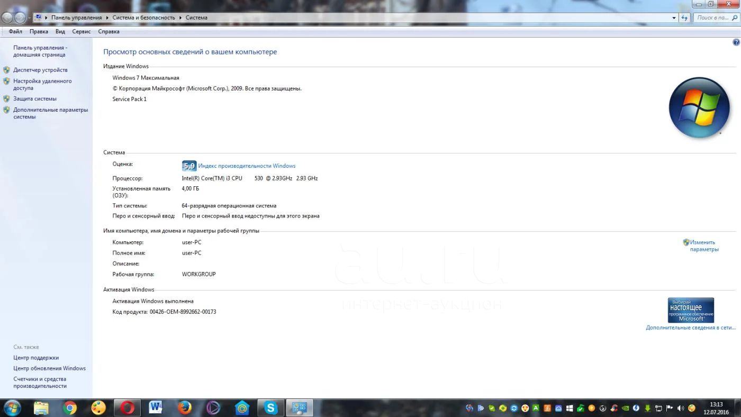741x417 pixels.
Task: Open the purple play-button media player icon
Action: tap(213, 408)
